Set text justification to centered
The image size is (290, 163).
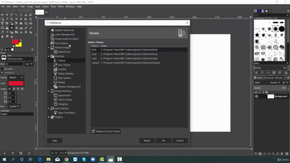point(18,89)
